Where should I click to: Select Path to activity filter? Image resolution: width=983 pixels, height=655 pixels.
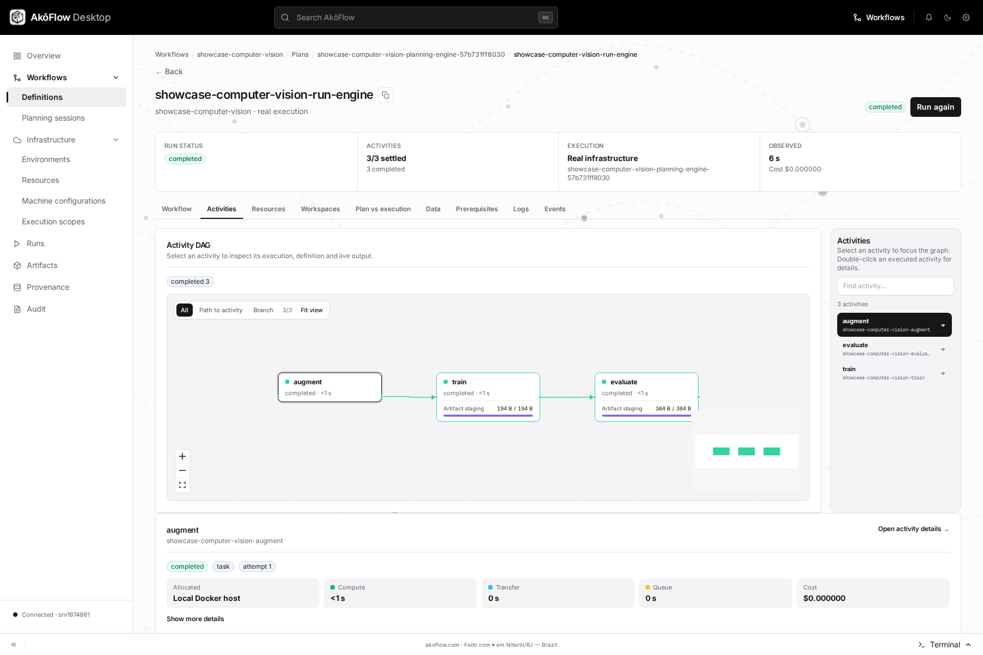(x=221, y=310)
